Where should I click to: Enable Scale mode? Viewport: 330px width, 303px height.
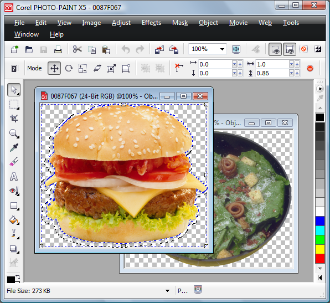82,68
